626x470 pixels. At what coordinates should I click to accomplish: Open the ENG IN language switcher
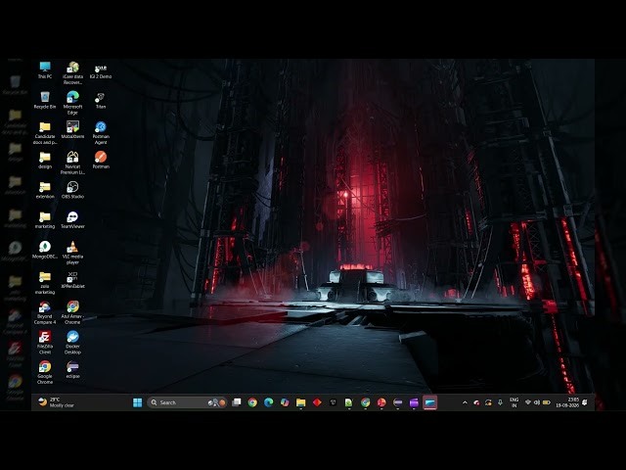click(514, 402)
